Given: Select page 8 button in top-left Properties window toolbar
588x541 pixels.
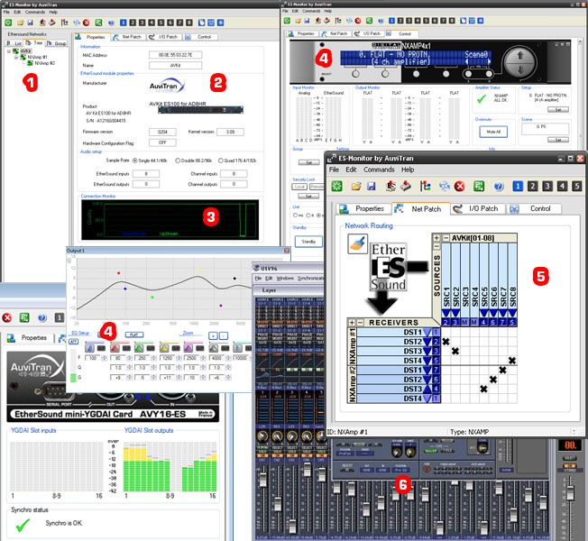Looking at the screenshot, I should pos(189,23).
